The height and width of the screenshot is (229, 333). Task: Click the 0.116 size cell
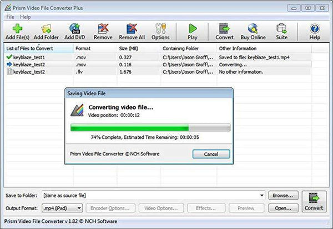[x=125, y=65]
